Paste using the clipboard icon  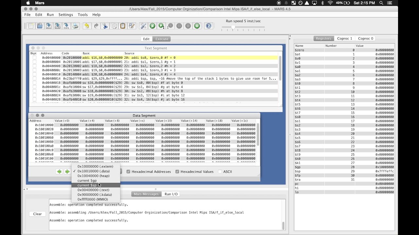(x=123, y=26)
